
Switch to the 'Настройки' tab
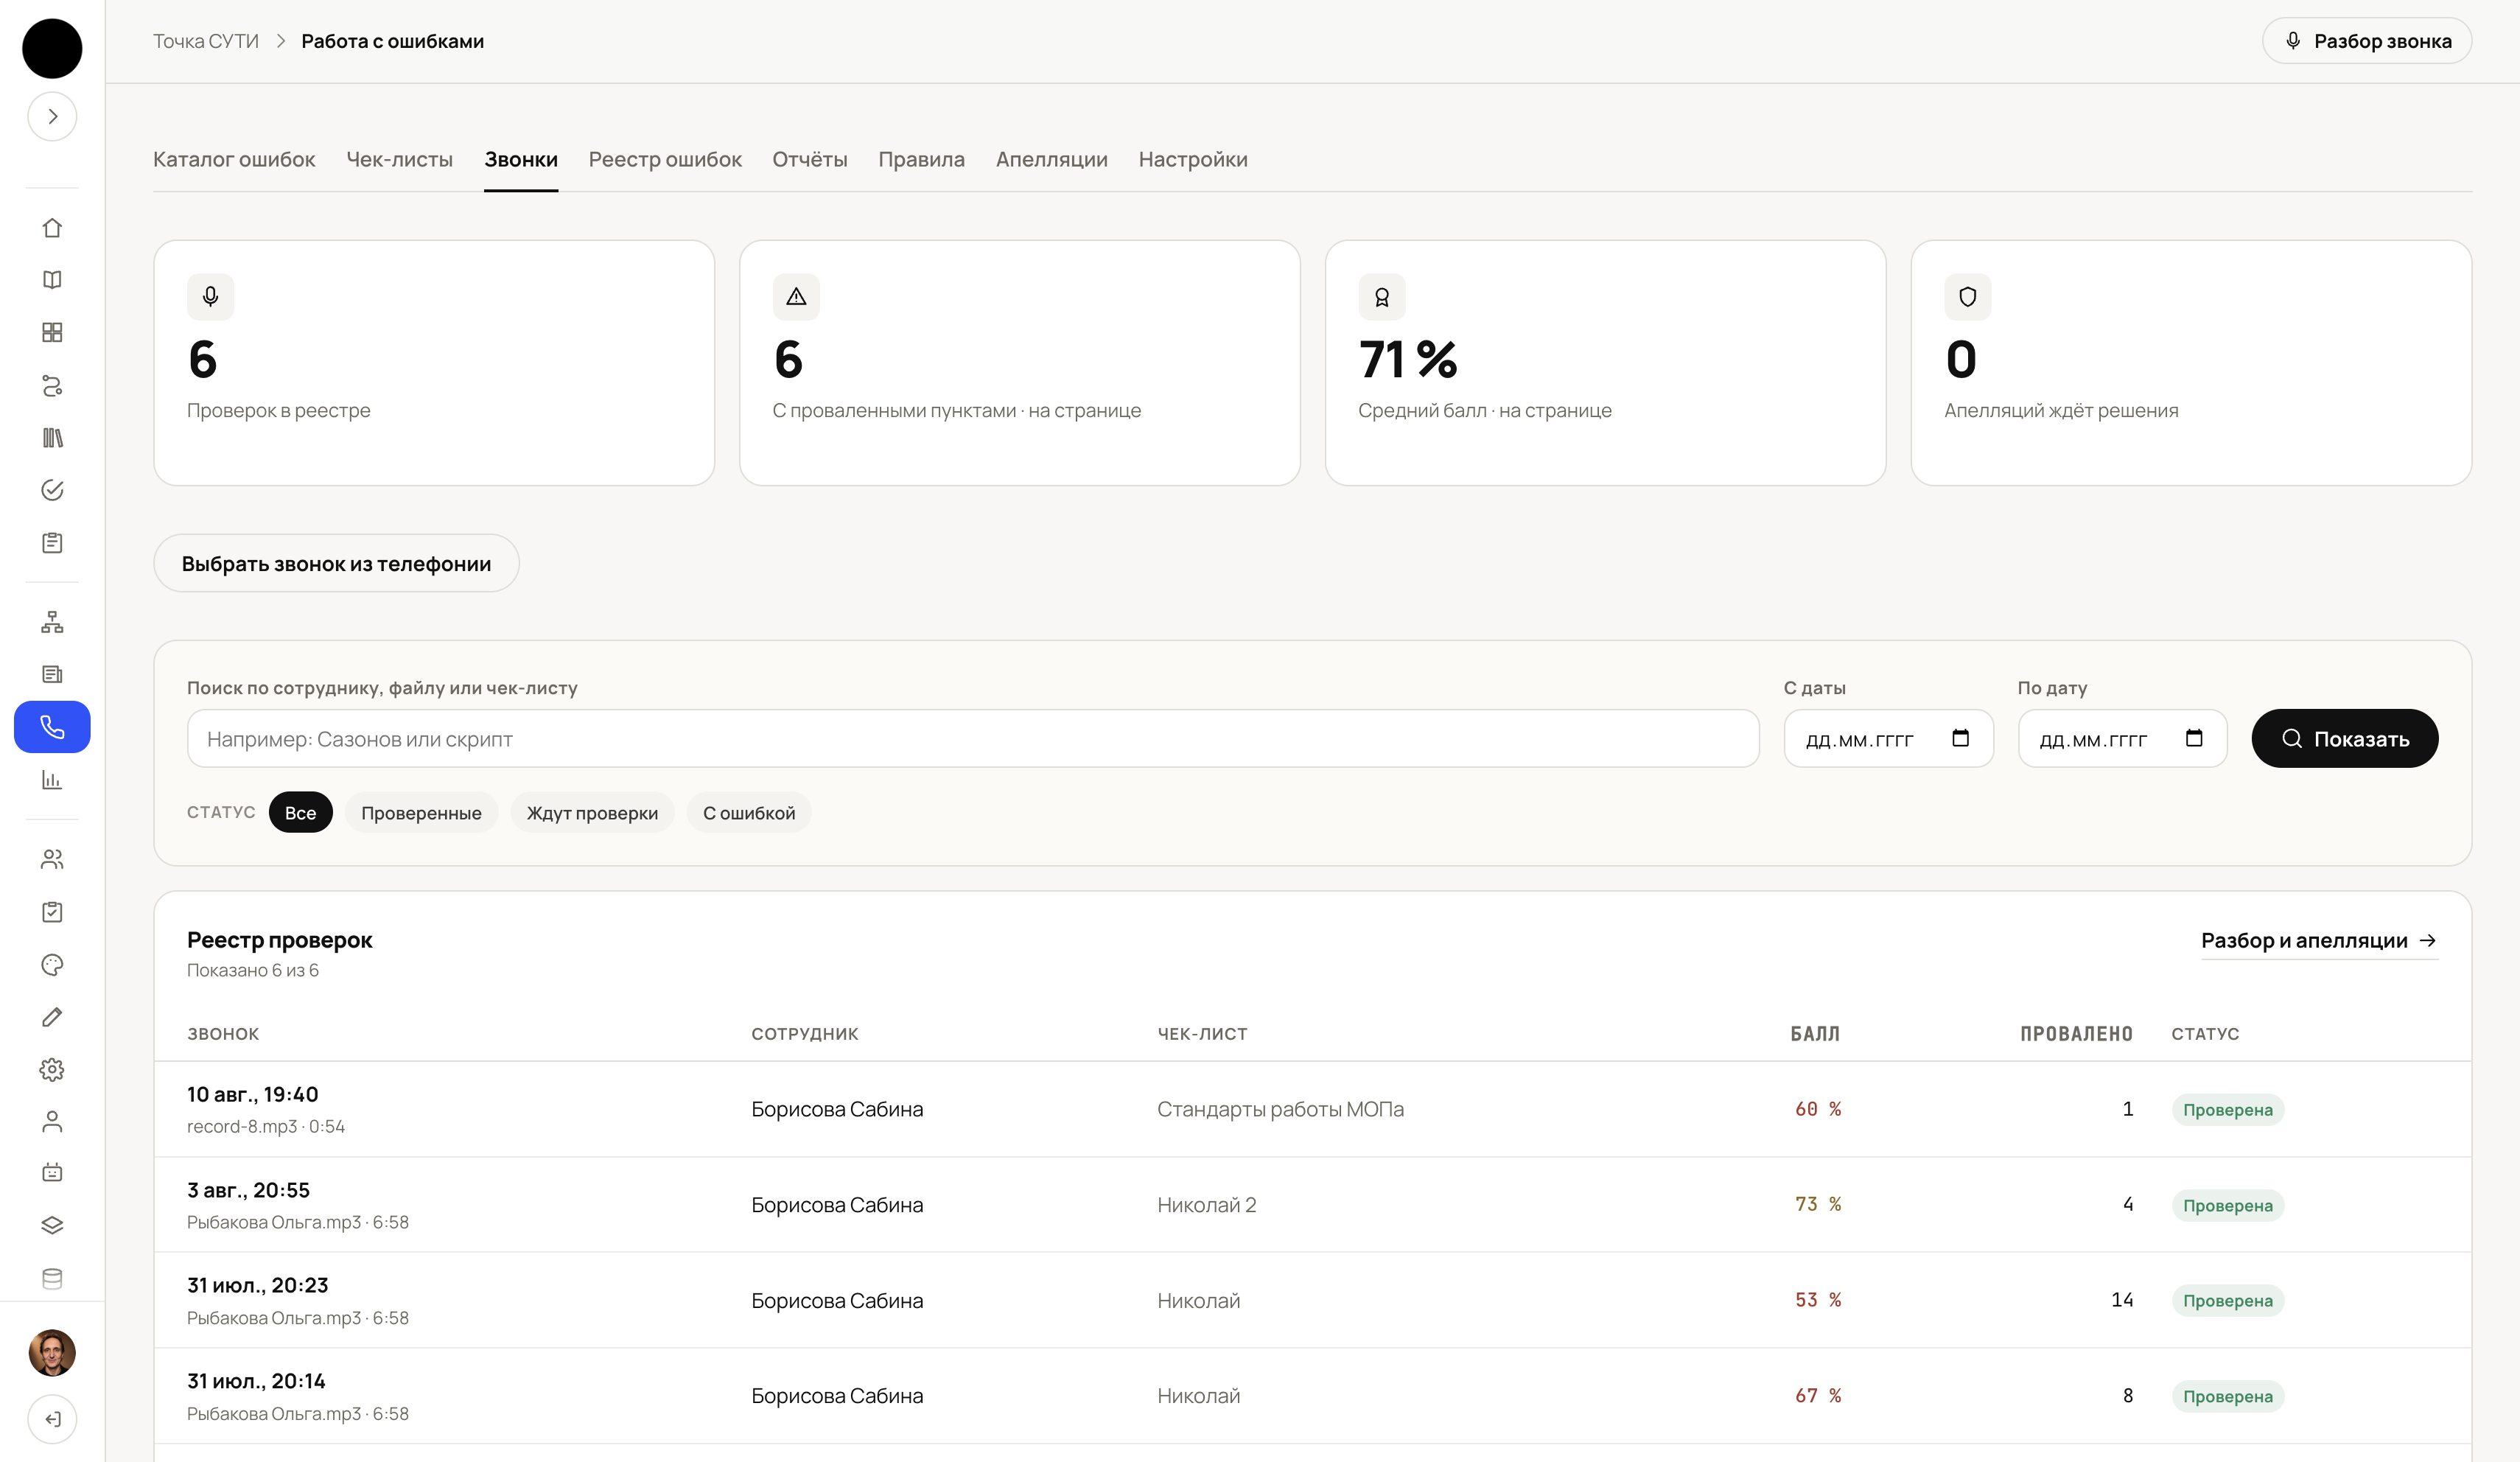[x=1193, y=160]
